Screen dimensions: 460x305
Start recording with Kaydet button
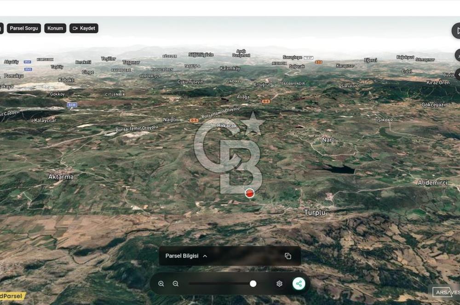pyautogui.click(x=84, y=28)
